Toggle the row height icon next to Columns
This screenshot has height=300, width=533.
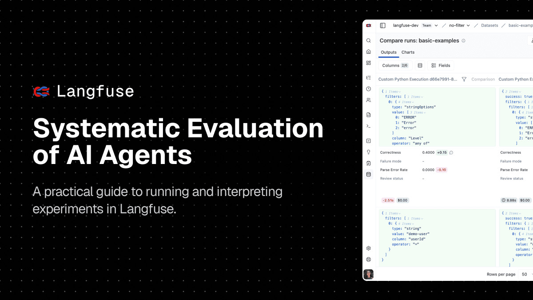coord(420,65)
